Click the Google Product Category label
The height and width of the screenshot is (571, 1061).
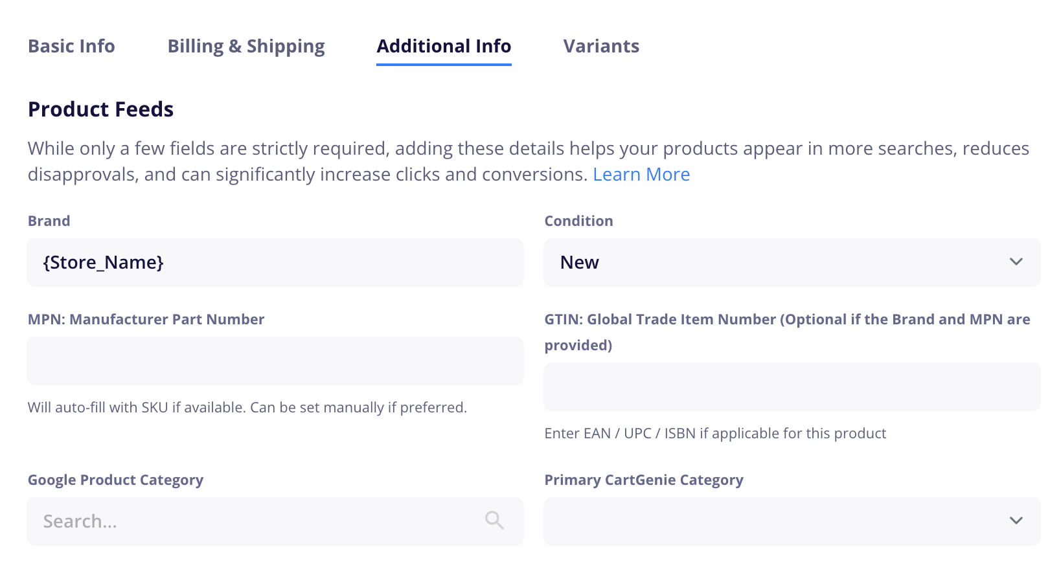click(x=115, y=480)
